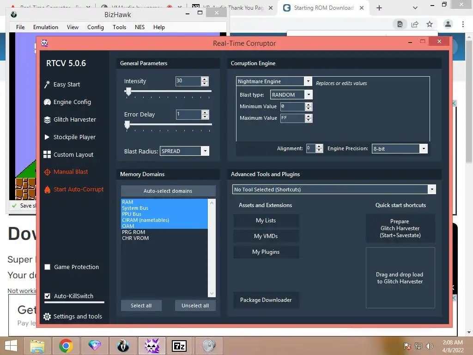473x355 pixels.
Task: Open Settings and tools gear icon
Action: [x=47, y=316]
